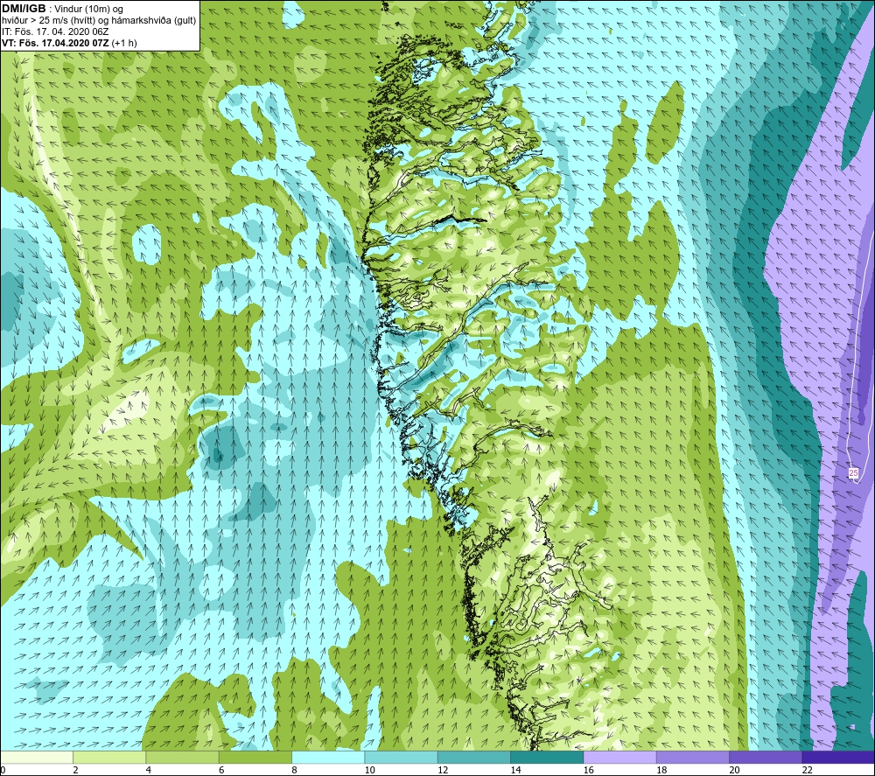The image size is (875, 776).
Task: Click the 4-6 m/s green legend swatch
Action: click(x=183, y=757)
